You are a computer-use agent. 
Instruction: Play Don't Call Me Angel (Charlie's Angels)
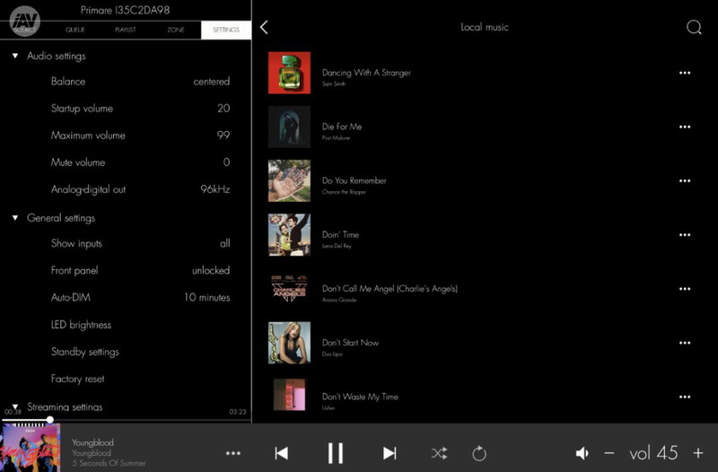tap(390, 288)
